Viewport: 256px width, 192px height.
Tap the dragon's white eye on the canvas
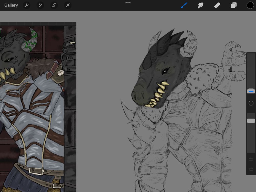click(165, 71)
